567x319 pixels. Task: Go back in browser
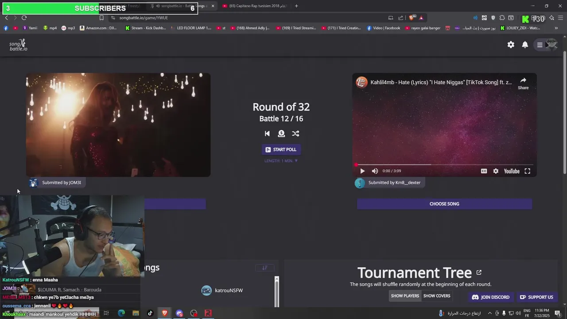click(6, 18)
